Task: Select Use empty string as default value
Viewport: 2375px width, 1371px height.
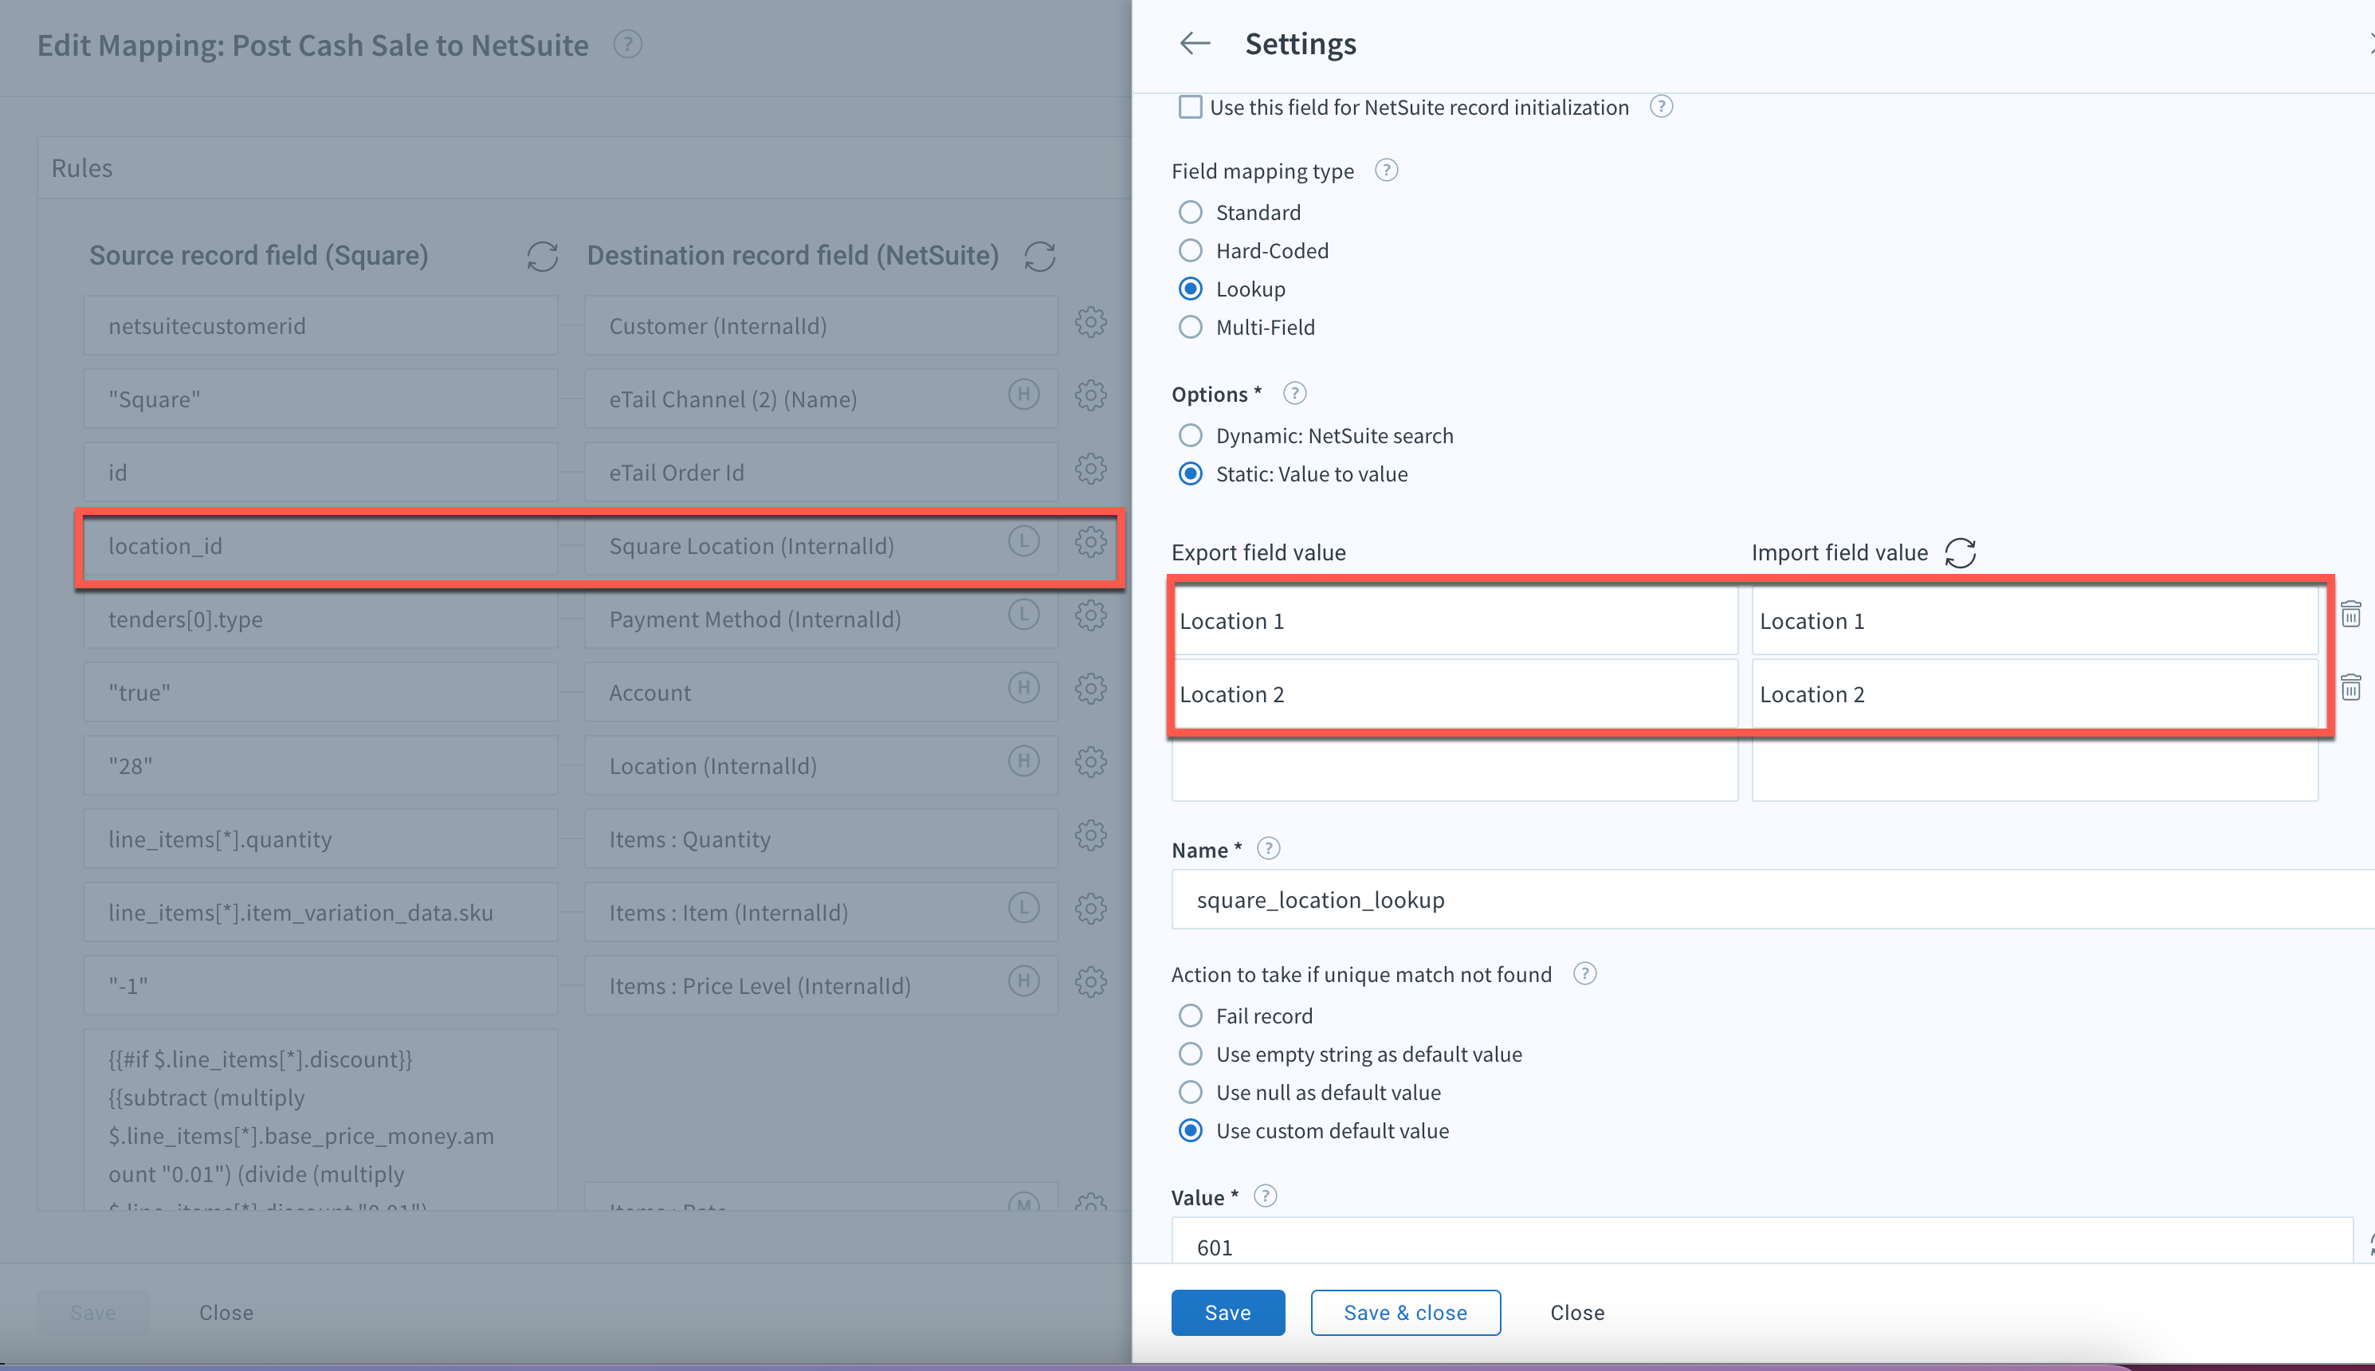Action: (x=1190, y=1054)
